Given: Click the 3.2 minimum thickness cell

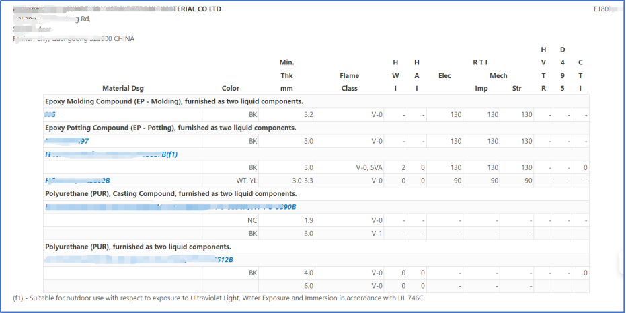Looking at the screenshot, I should pos(286,115).
